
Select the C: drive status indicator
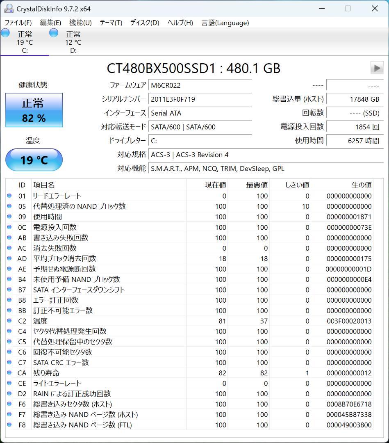pos(5,33)
